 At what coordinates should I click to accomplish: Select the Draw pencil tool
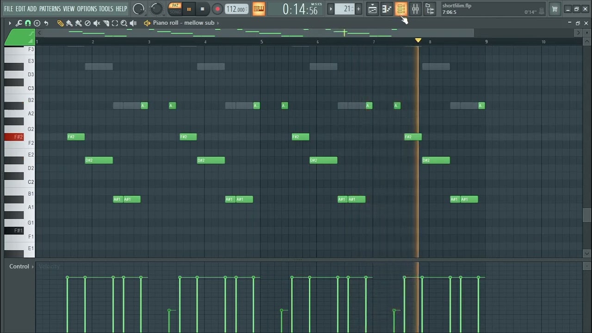[60, 23]
